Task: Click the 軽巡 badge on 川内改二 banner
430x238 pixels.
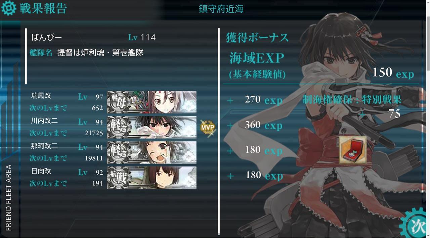Action: (118, 127)
